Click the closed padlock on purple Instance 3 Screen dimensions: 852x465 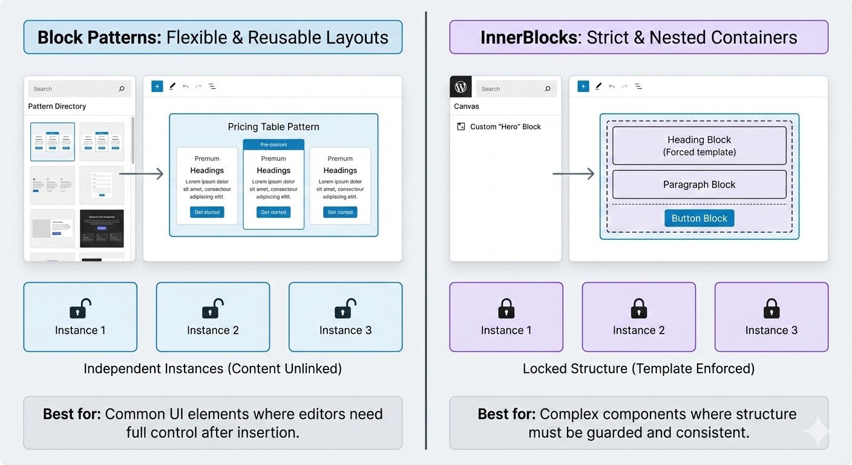(772, 309)
